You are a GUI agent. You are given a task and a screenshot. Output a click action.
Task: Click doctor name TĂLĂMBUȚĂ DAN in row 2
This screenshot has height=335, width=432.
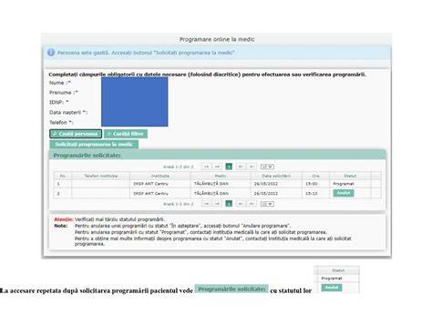(x=211, y=193)
